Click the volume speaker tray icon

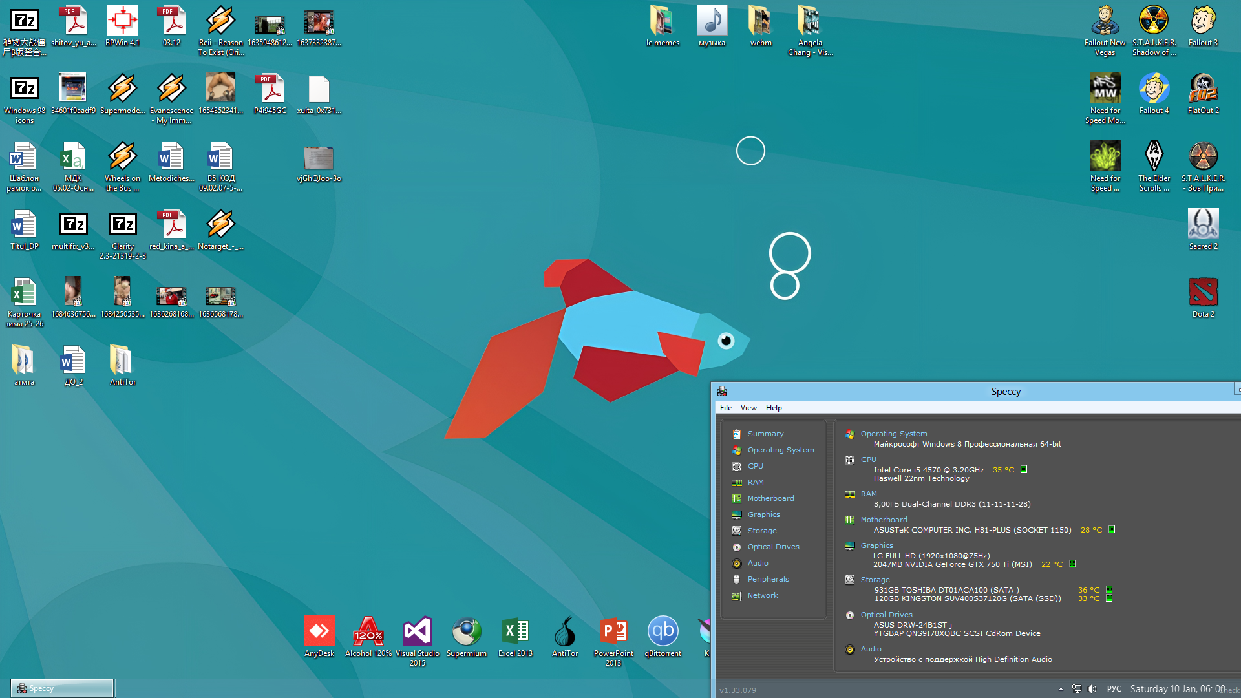(x=1092, y=689)
